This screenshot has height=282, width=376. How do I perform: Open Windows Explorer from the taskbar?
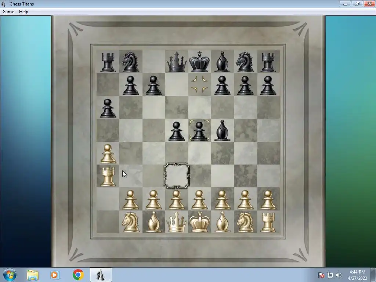point(33,275)
